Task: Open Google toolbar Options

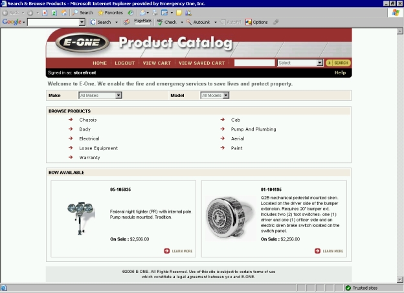Action: (256, 22)
